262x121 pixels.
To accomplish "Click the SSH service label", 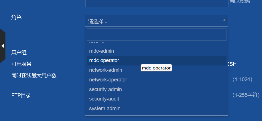I will [x=232, y=64].
